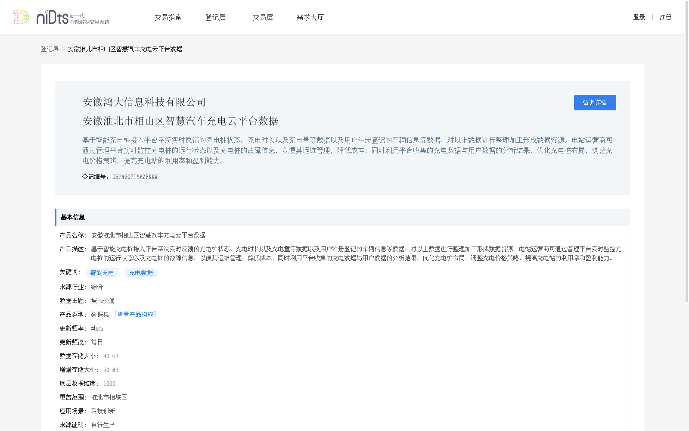
Task: Click the page vertical scrollbar
Action: (686, 151)
